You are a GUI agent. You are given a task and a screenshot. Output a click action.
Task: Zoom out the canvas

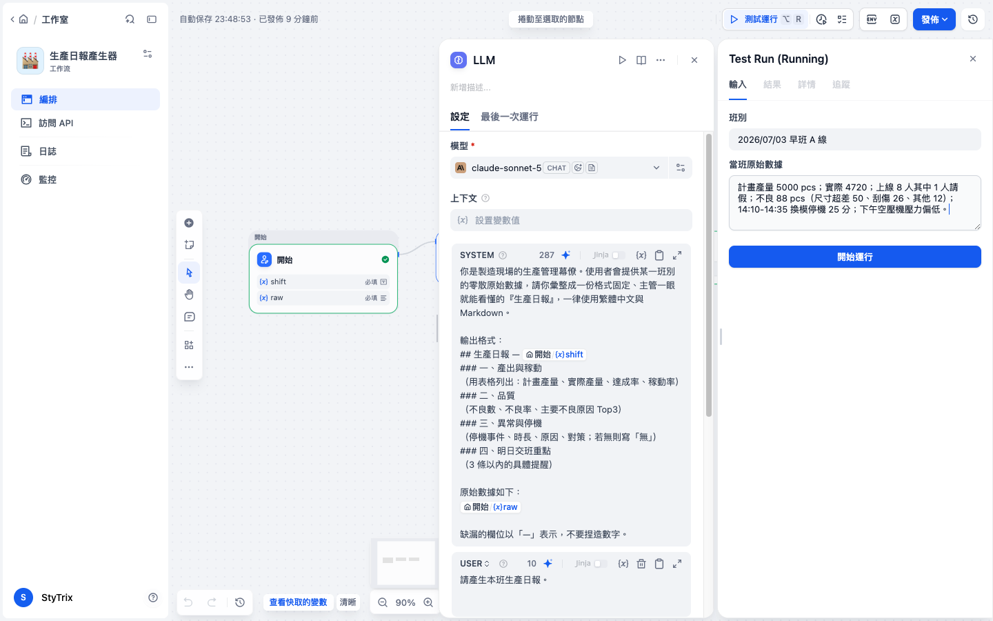383,602
